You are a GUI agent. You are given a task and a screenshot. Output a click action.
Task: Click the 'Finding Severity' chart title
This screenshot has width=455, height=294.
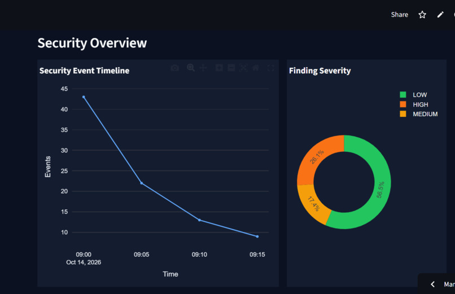point(320,71)
